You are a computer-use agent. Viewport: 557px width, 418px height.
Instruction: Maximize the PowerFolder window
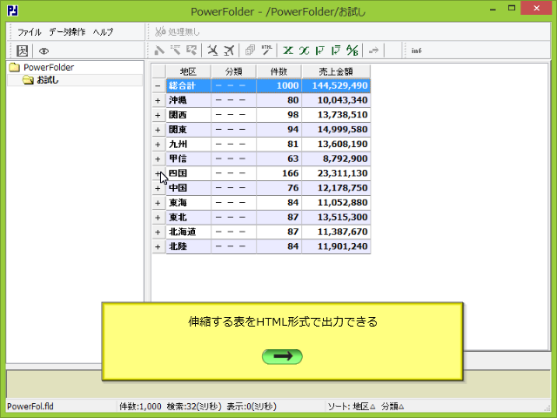[512, 8]
